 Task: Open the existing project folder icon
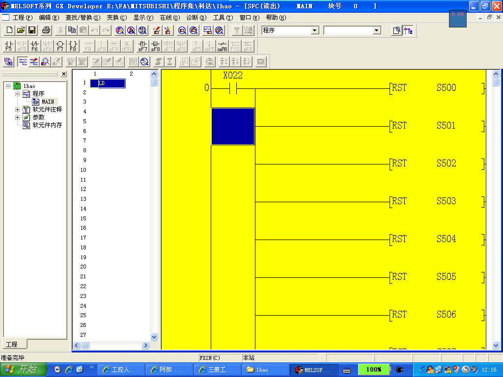click(x=21, y=30)
